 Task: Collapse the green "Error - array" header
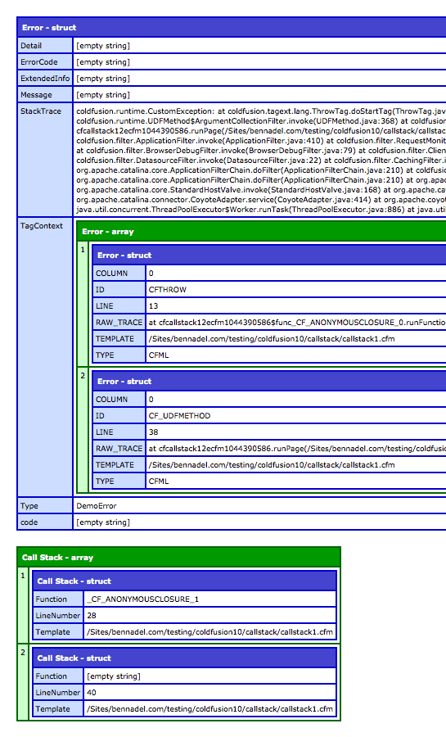tap(262, 232)
